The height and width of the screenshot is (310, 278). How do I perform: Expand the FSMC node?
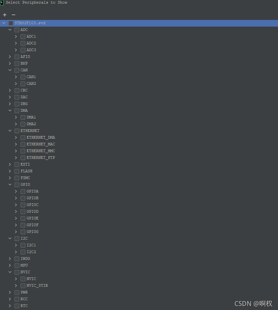tap(10, 178)
